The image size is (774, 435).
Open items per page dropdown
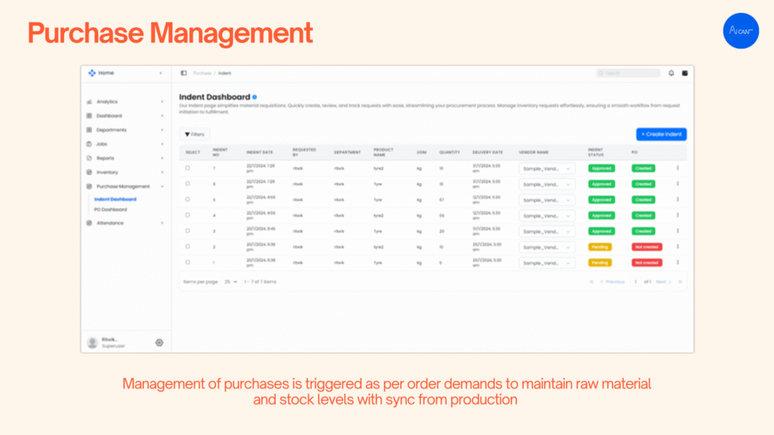(230, 282)
